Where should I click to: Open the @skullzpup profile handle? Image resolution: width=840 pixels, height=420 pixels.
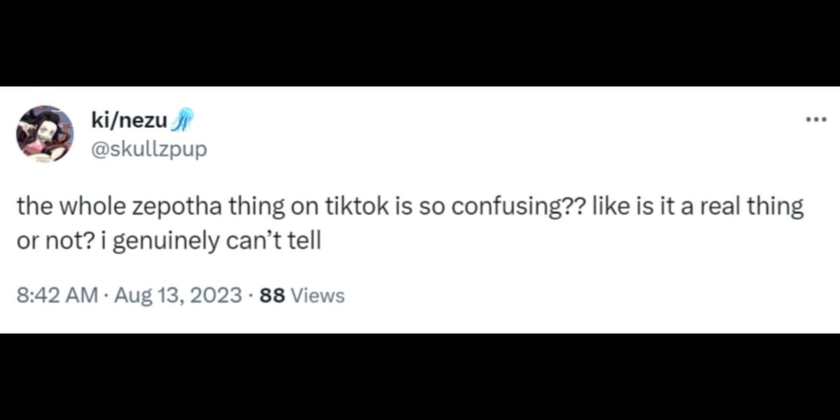(149, 148)
